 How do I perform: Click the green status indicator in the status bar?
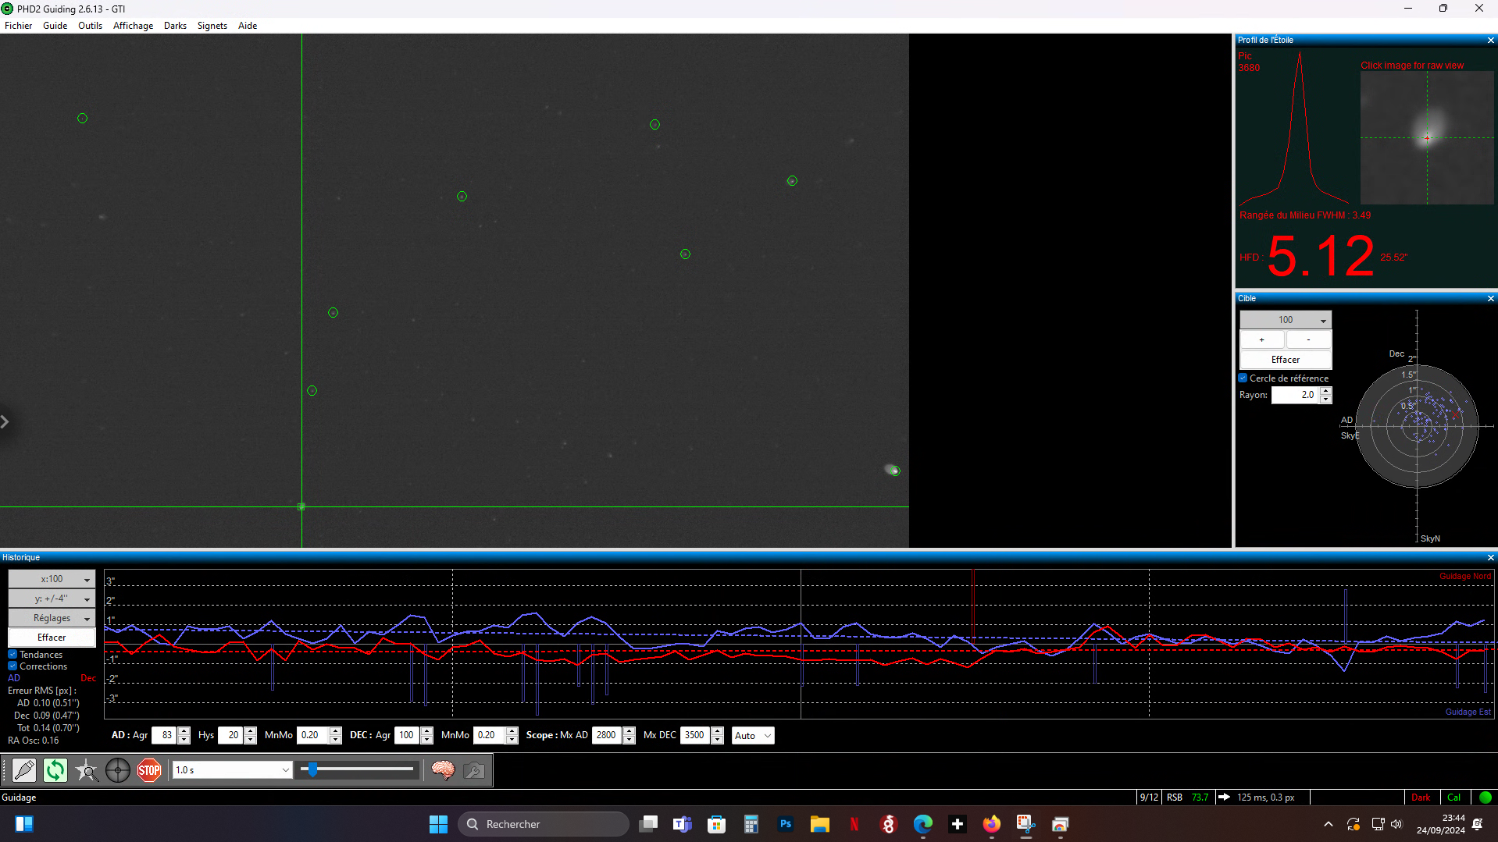[1486, 798]
